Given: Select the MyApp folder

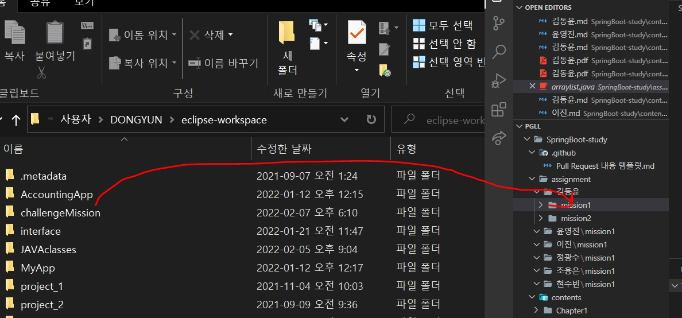Looking at the screenshot, I should [38, 268].
